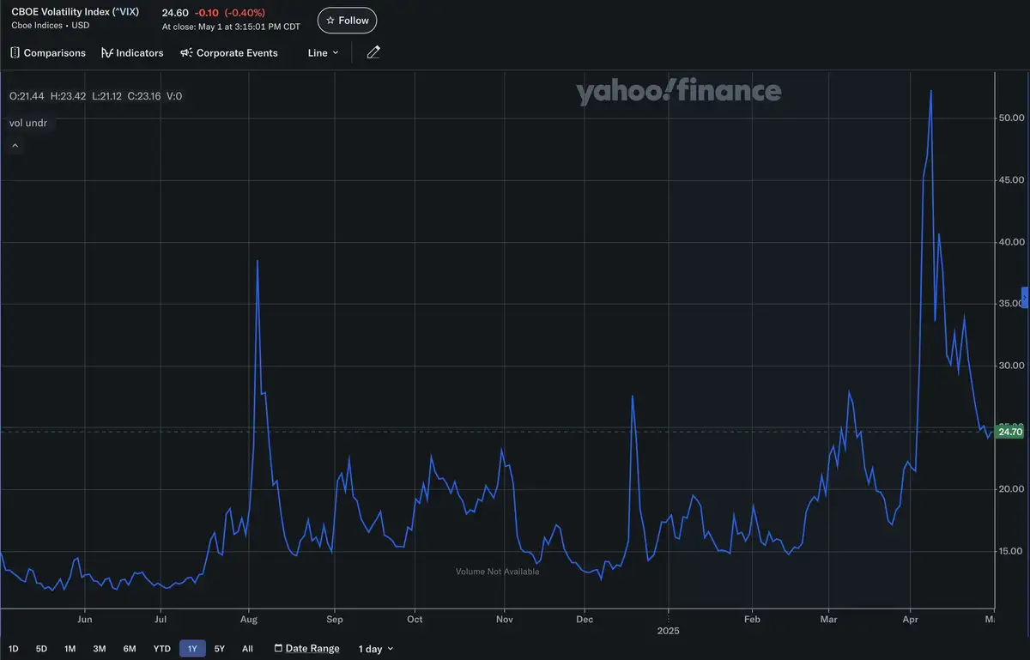This screenshot has height=660, width=1030.
Task: Select the All time range
Action: pyautogui.click(x=247, y=649)
